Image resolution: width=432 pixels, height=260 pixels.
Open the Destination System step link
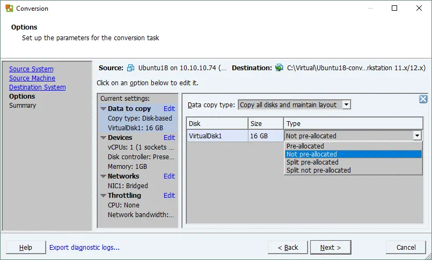[37, 87]
